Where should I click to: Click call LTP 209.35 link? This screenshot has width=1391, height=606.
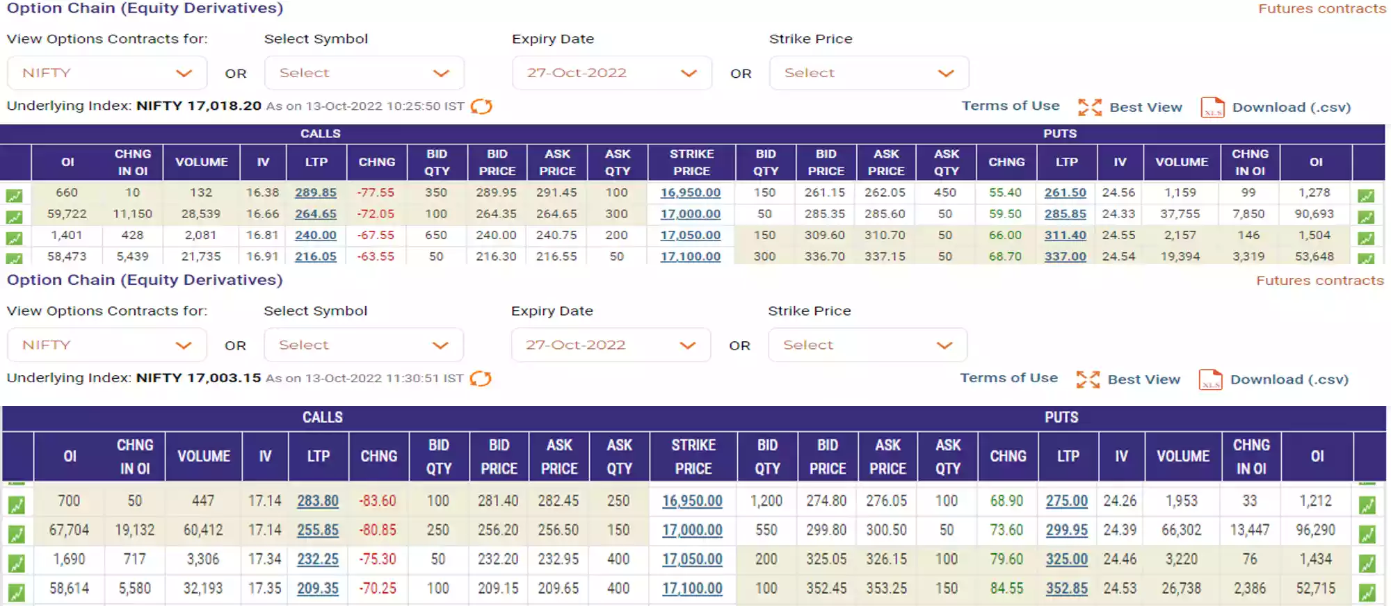[318, 588]
